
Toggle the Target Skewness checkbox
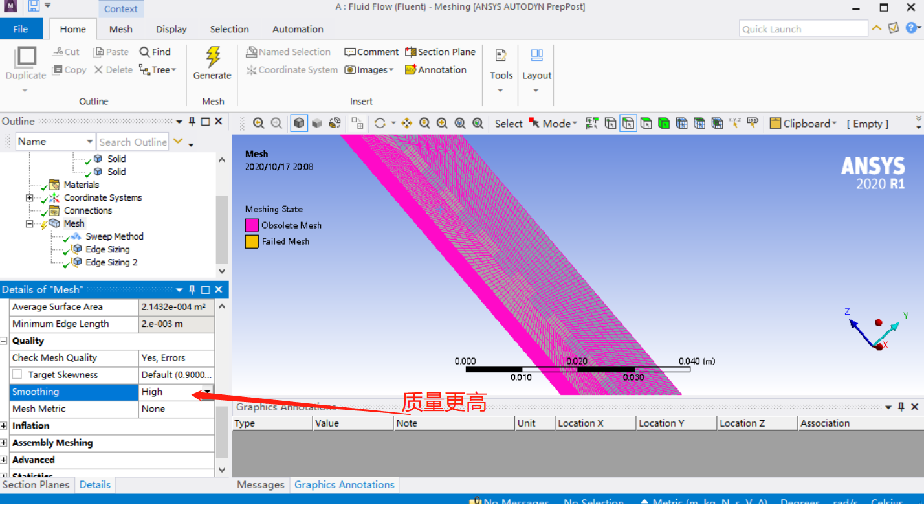tap(17, 374)
